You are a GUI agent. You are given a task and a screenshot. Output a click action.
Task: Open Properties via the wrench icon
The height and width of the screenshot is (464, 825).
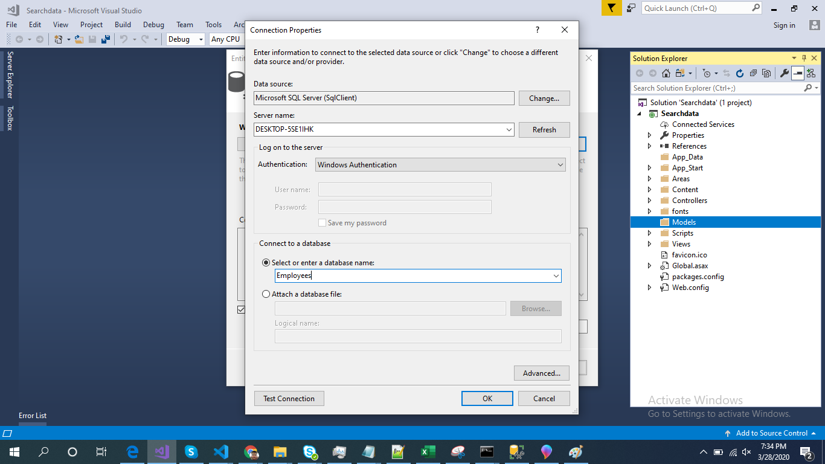point(784,73)
